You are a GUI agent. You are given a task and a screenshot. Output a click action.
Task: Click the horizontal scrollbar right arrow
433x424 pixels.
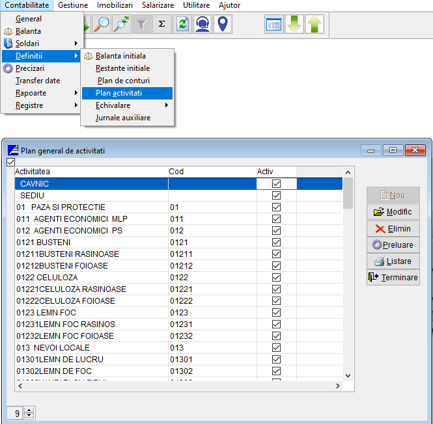point(338,386)
